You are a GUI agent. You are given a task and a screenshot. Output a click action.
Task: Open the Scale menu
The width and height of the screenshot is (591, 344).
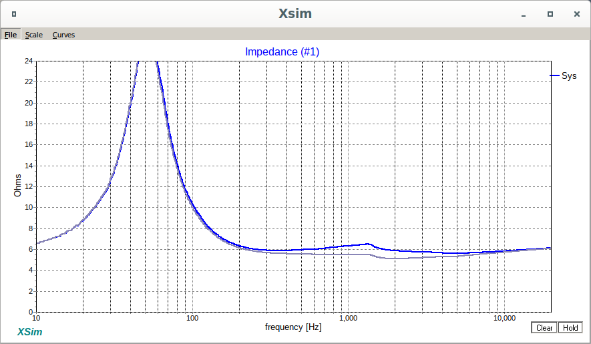(33, 35)
